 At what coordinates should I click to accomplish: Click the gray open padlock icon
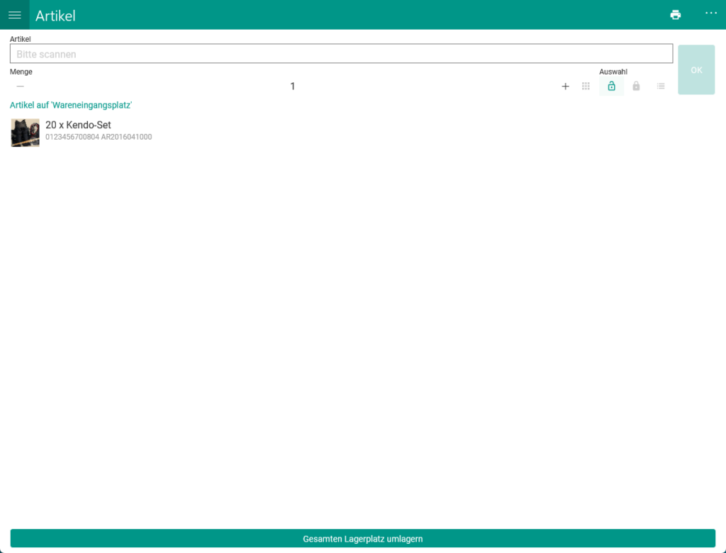point(636,86)
